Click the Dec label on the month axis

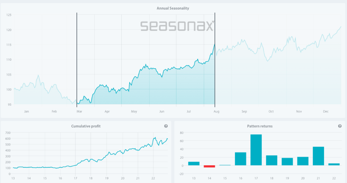coord(325,111)
